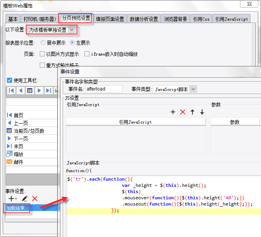Click the mouseout line in script
This screenshot has height=237, width=261.
coord(187,204)
